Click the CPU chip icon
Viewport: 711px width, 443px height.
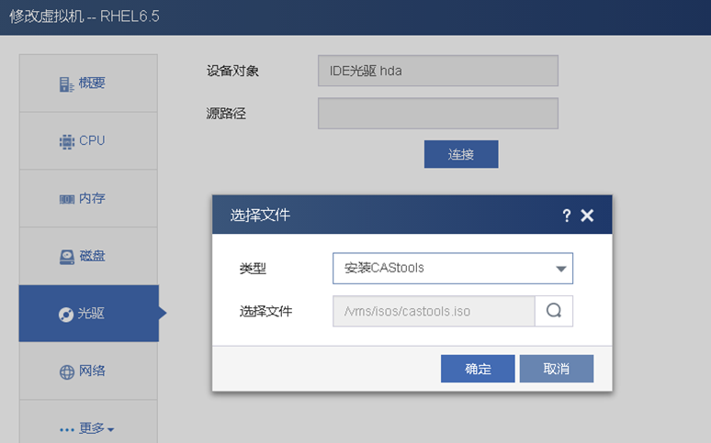coord(66,141)
